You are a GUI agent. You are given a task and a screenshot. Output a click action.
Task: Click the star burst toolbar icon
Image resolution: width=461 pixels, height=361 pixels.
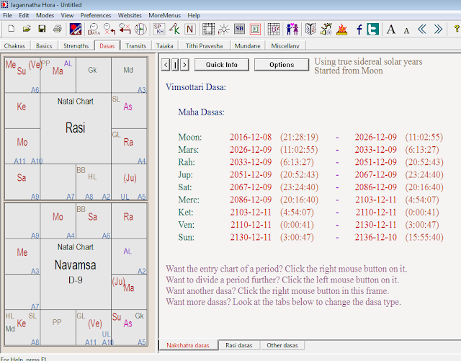point(224,29)
